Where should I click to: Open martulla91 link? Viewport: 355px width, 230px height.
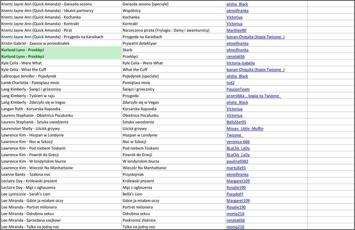coord(236,168)
